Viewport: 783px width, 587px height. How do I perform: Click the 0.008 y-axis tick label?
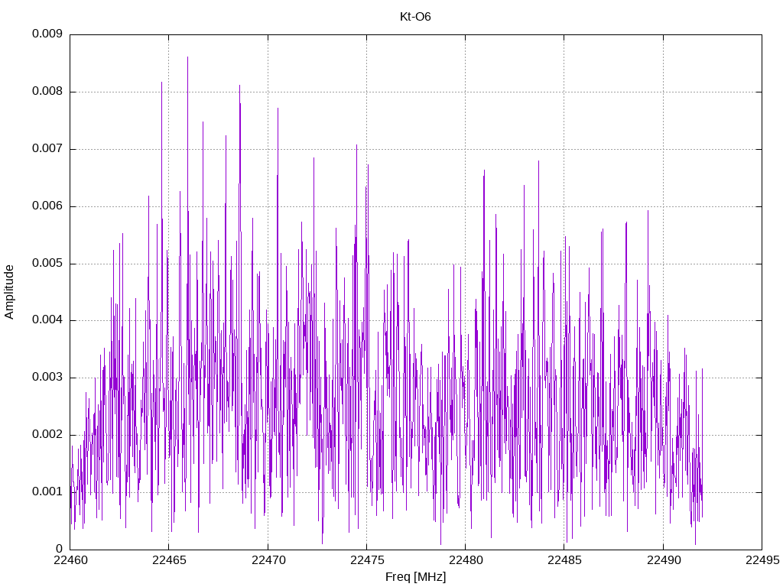click(x=47, y=92)
